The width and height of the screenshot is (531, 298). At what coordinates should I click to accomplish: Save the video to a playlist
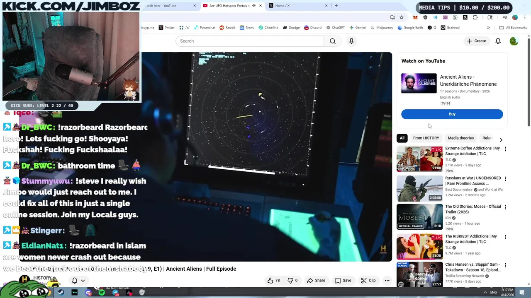pyautogui.click(x=343, y=280)
